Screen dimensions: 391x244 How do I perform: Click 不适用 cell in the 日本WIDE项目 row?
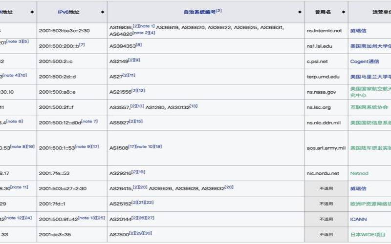point(326,235)
